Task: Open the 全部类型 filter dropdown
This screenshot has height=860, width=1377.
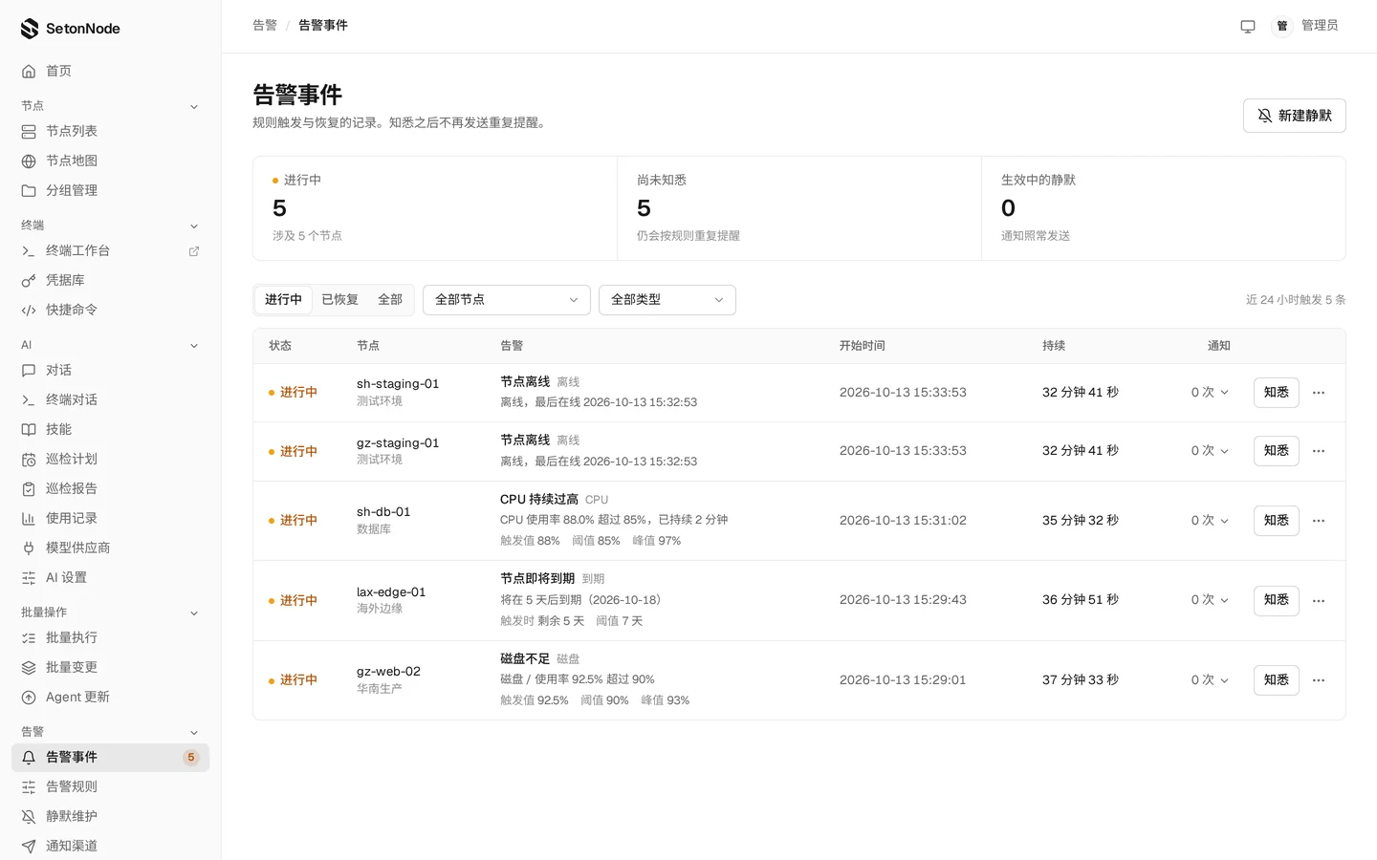Action: [x=667, y=300]
